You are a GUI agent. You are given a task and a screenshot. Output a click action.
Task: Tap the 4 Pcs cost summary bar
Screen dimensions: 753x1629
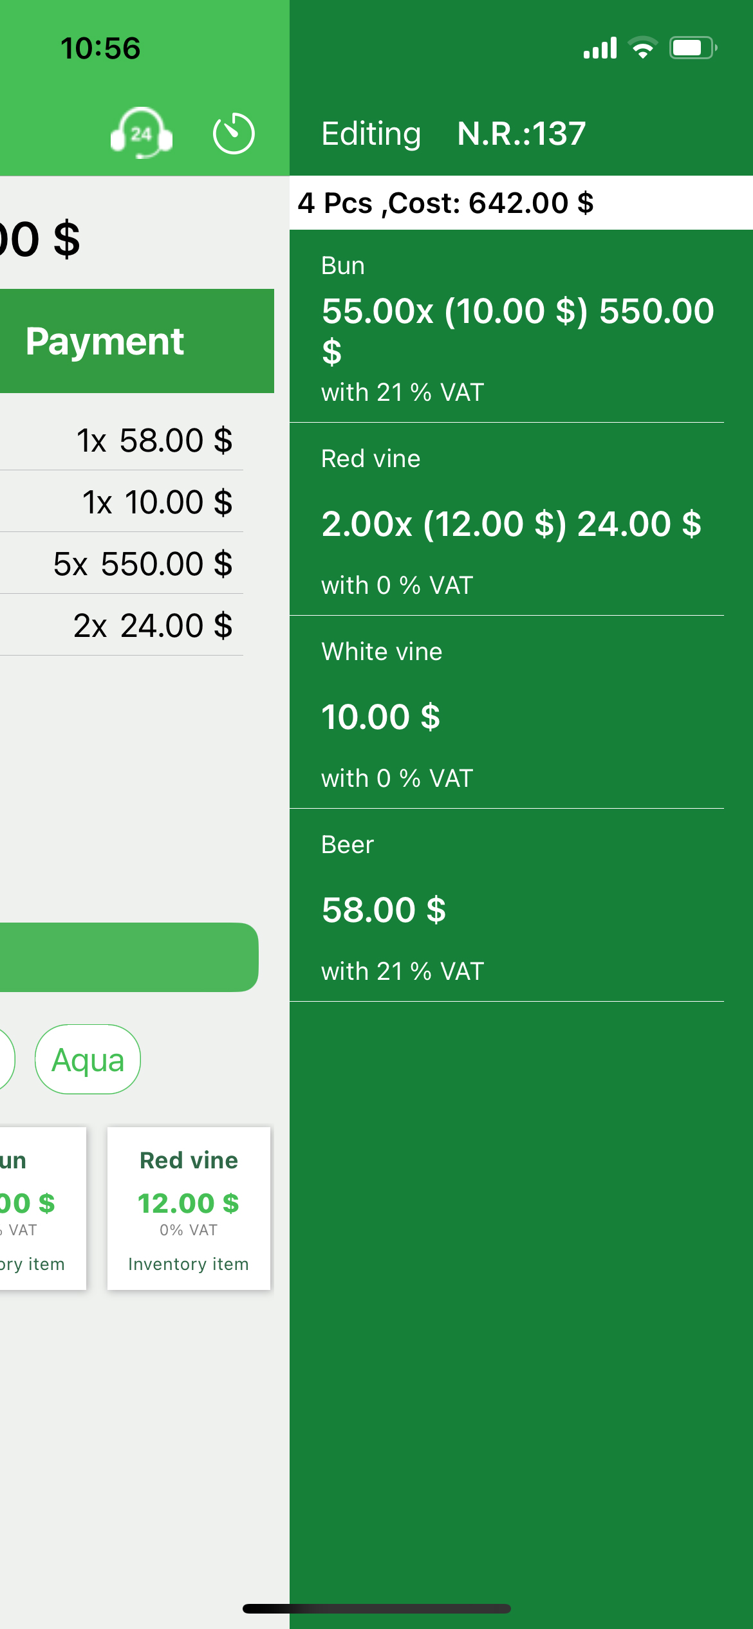tap(520, 203)
